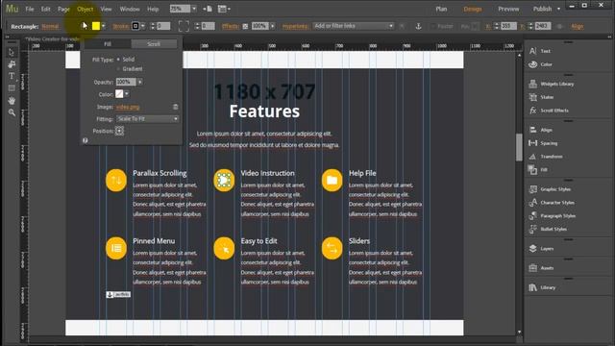Viewport: 615px width, 346px height.
Task: Delete the fill image with trash icon
Action: [x=175, y=107]
